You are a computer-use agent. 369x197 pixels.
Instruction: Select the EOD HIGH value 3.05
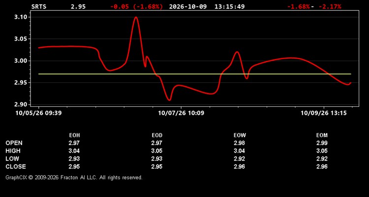click(x=157, y=151)
